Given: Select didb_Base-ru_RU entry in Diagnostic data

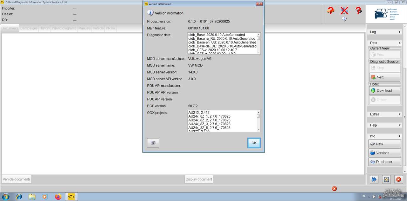Looking at the screenshot, I should (222, 39).
